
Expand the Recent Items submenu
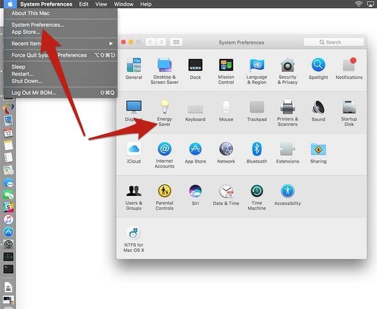pos(60,43)
